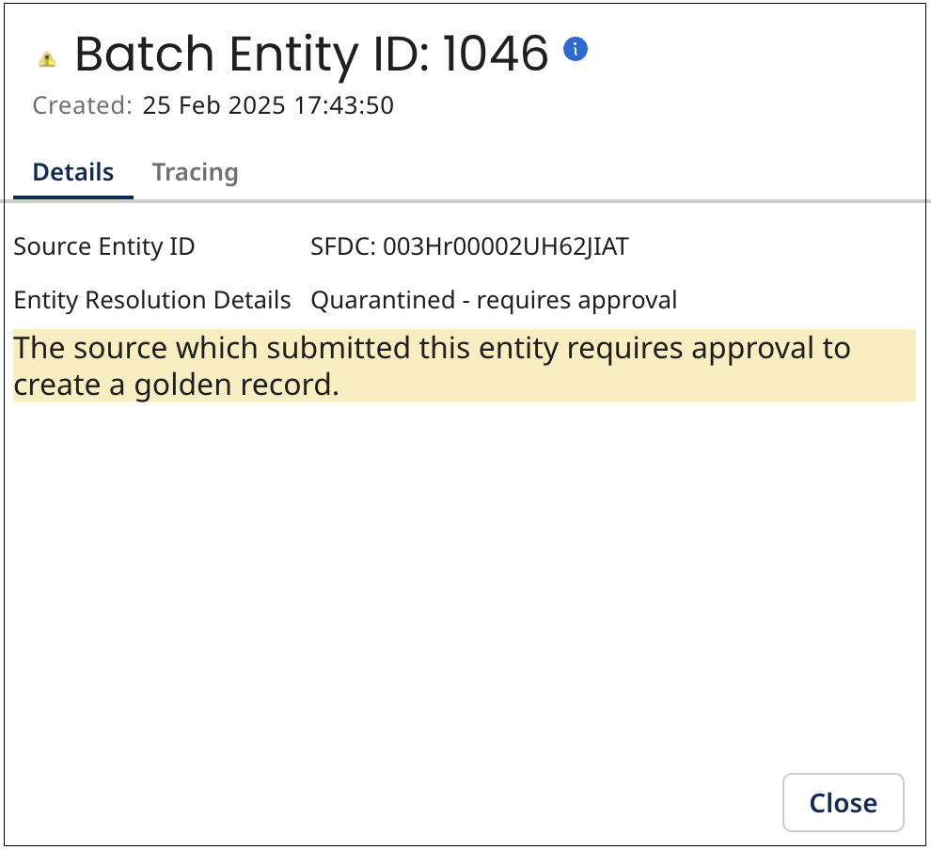The width and height of the screenshot is (931, 850).
Task: Open the blue info icon next to Batch Entity ID
Action: (576, 48)
